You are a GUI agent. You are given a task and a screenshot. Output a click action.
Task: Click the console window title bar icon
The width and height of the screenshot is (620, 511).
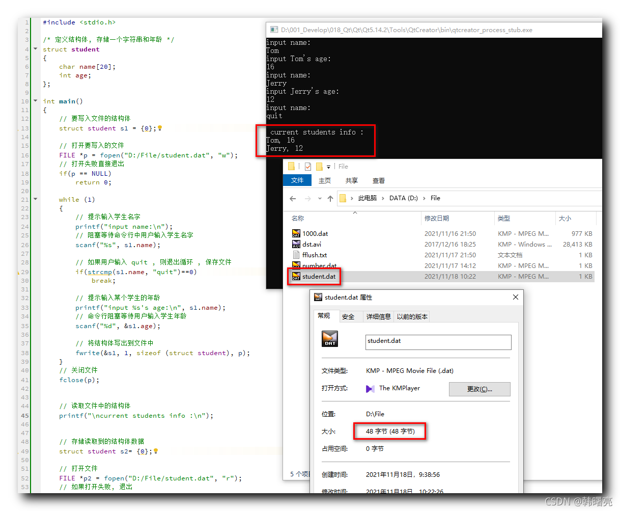click(x=274, y=30)
